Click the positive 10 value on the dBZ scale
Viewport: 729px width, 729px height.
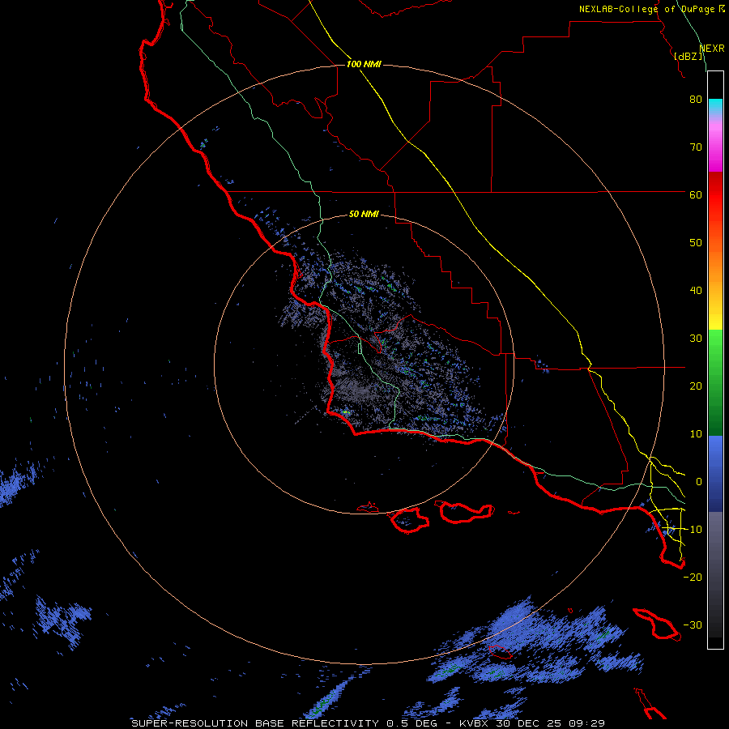point(696,434)
